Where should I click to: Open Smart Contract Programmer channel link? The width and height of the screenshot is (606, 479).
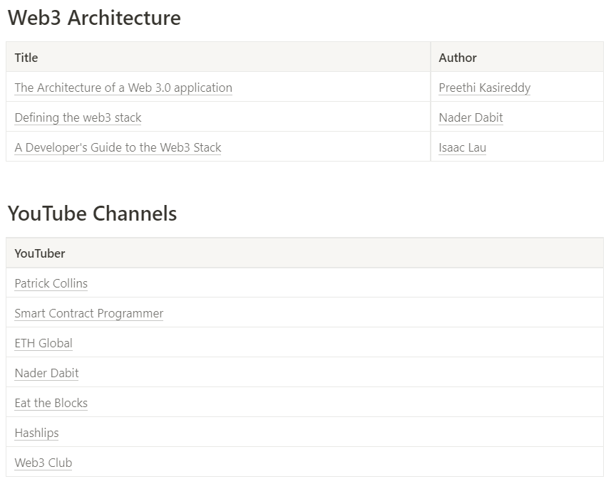point(89,313)
